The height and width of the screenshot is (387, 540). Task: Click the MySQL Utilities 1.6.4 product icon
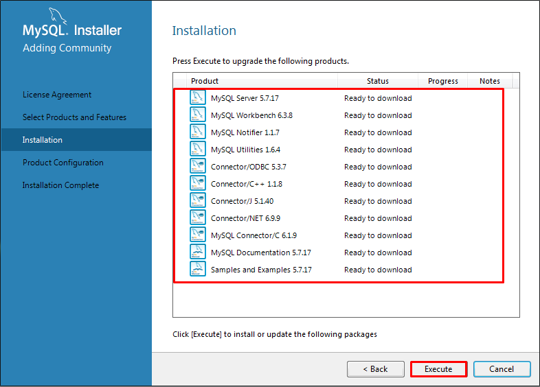point(198,149)
